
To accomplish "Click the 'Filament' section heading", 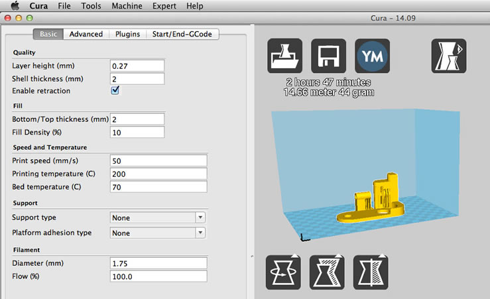I will [27, 250].
